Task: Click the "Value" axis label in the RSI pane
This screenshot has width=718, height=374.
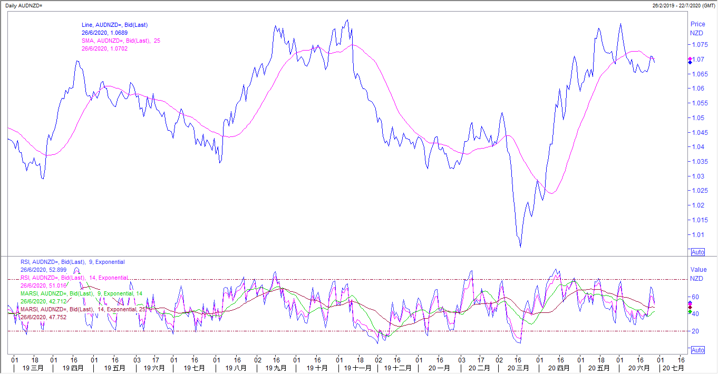Action: (x=698, y=270)
